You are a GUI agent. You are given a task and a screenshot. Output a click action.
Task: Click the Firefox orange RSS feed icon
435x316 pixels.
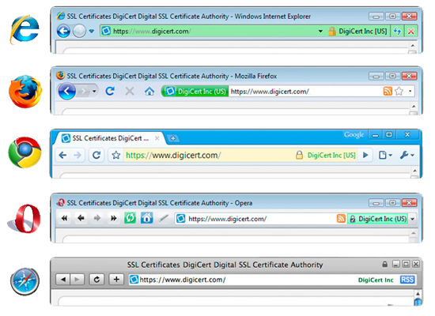point(388,91)
